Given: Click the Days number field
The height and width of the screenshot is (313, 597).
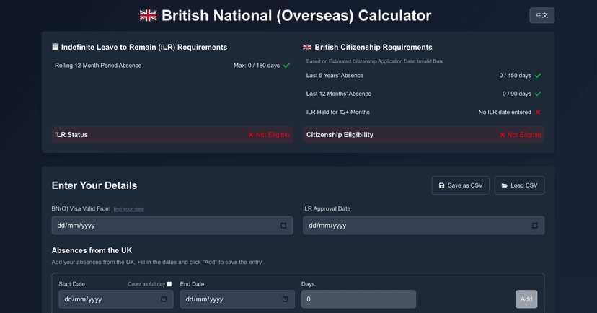Looking at the screenshot, I should coord(358,299).
